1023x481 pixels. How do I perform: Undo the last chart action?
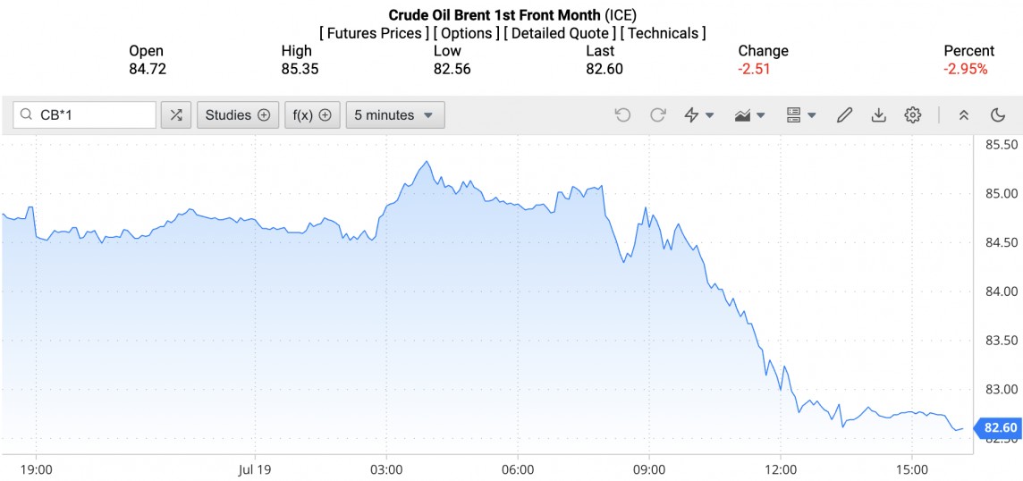pos(623,115)
